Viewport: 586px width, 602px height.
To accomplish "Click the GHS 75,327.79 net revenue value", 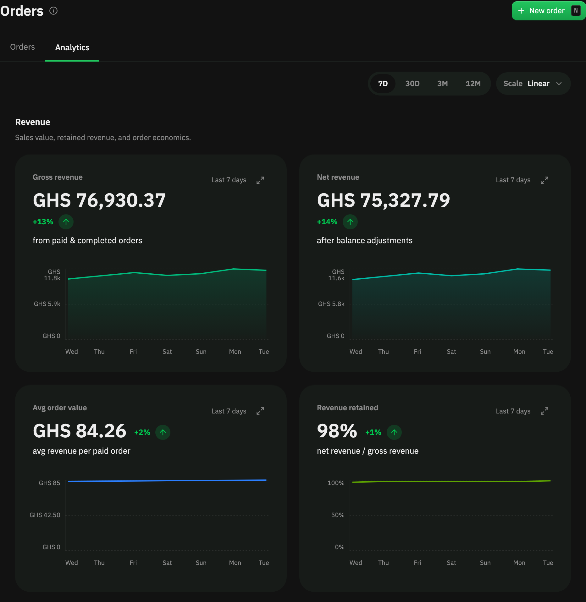I will [384, 200].
